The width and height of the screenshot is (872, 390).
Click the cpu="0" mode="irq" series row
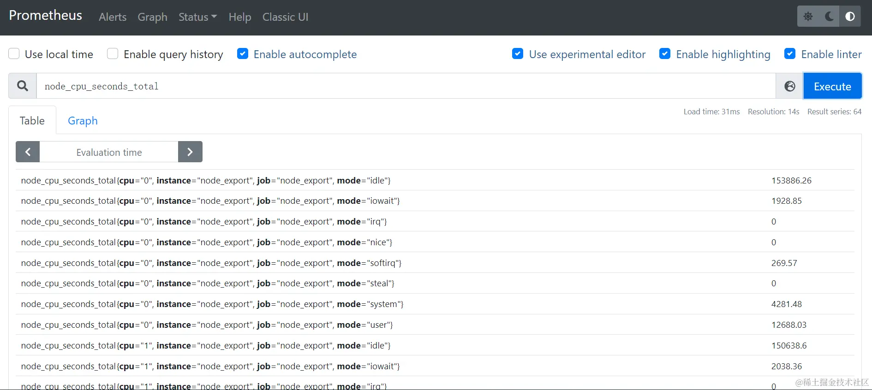435,221
